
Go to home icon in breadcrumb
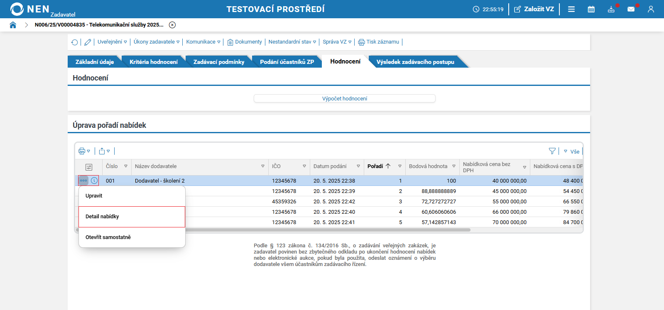[13, 25]
